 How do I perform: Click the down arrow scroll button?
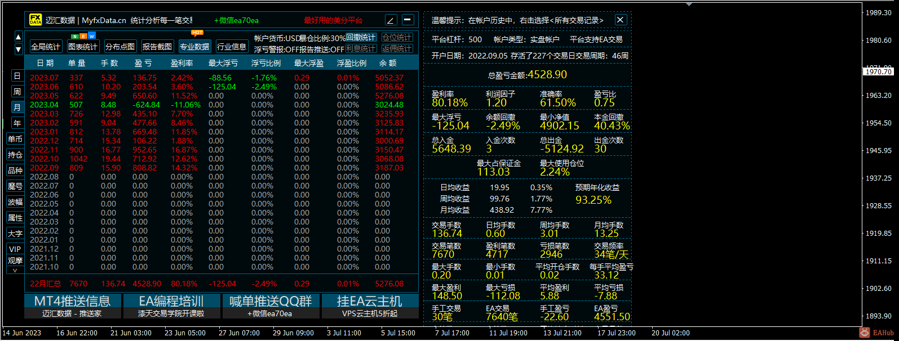click(19, 49)
